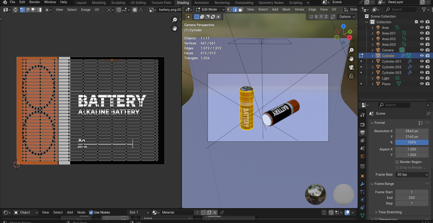Switch to the UV Editing workspace tab
Viewport: 433px width, 223px height.
coord(138,3)
